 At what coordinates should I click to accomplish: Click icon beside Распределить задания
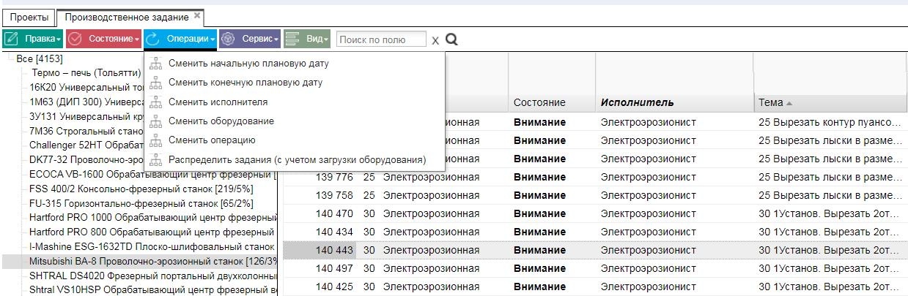(155, 159)
